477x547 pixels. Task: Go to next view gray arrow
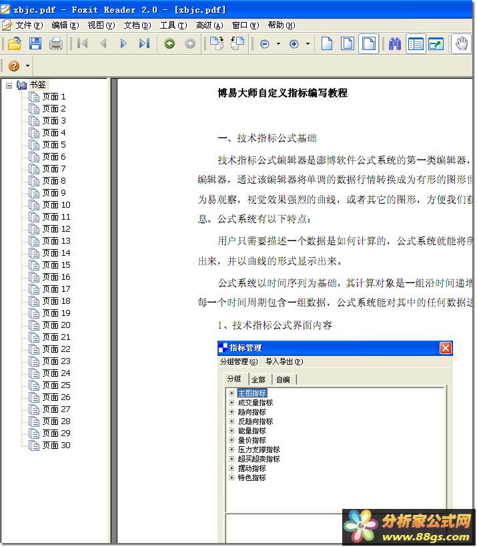[190, 43]
